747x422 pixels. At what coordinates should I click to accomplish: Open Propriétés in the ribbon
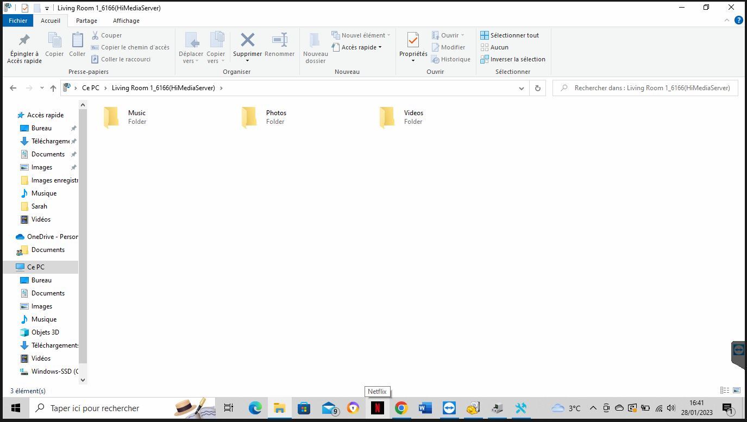pos(413,47)
